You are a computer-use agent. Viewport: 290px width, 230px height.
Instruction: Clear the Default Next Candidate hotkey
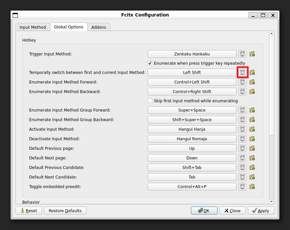click(242, 177)
